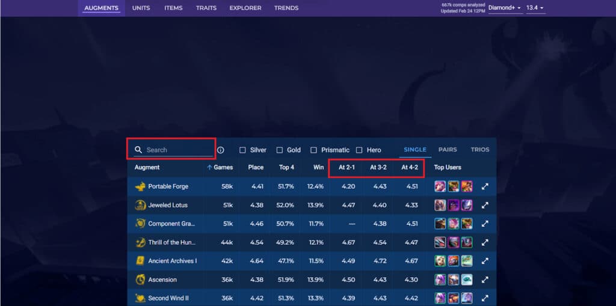Screen dimensions: 616x306
Task: Click the info icon beside Search
Action: [221, 150]
